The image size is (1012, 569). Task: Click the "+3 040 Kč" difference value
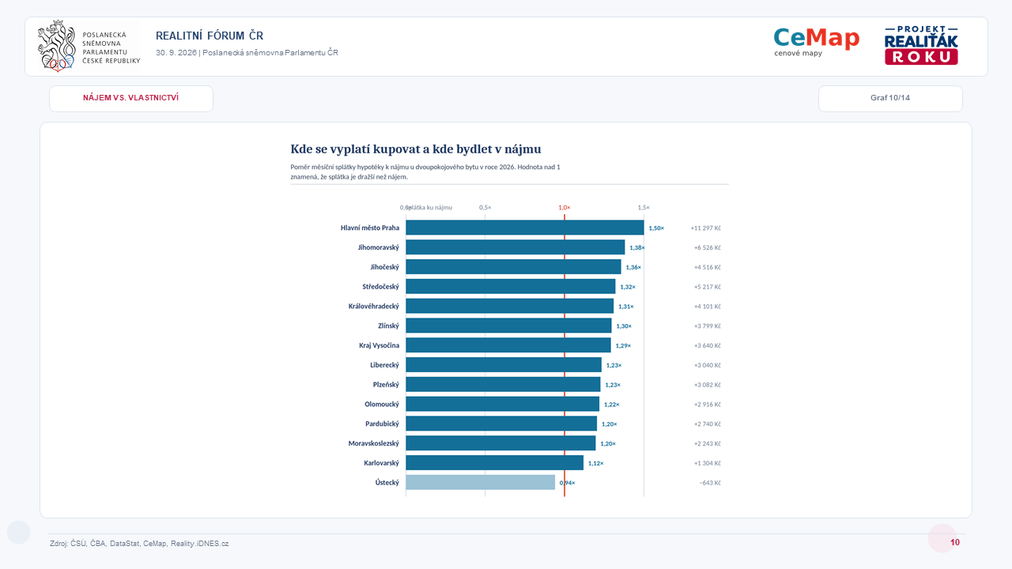[x=708, y=365]
